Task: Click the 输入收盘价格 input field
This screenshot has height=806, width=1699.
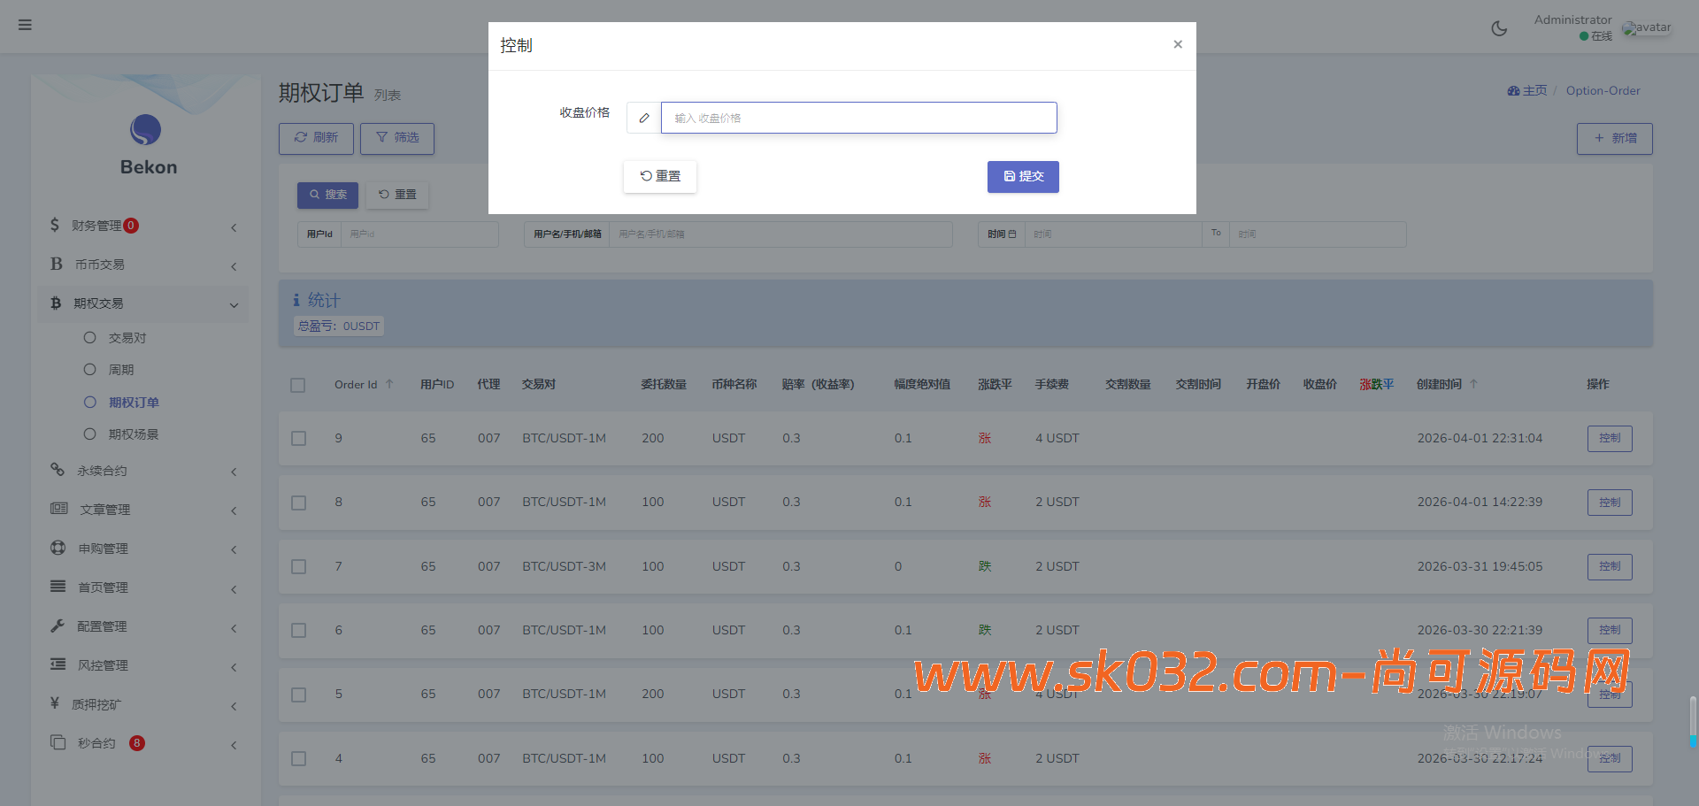Action: click(x=857, y=117)
